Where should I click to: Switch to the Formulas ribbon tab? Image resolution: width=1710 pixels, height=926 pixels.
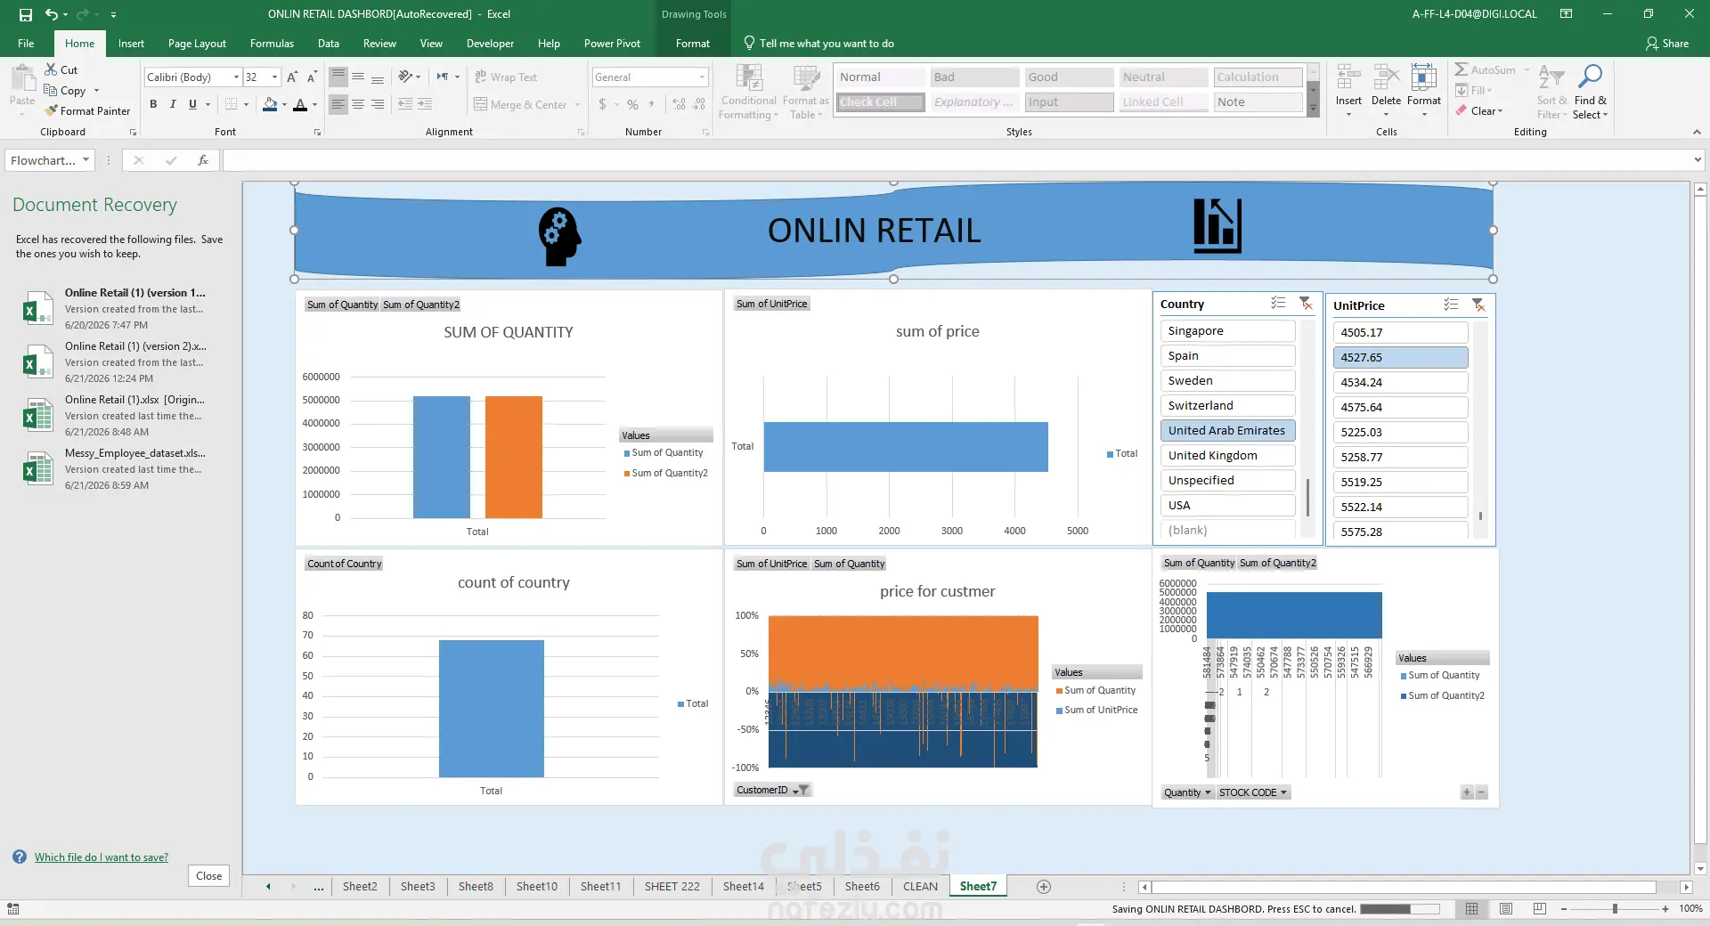pyautogui.click(x=272, y=44)
